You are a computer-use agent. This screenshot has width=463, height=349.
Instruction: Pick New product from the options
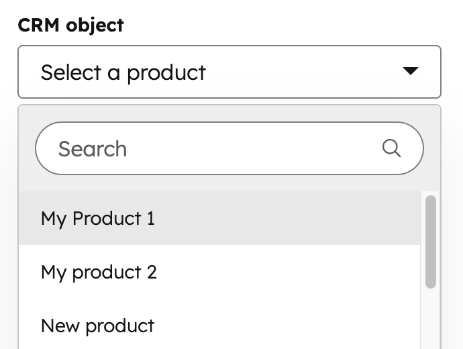pyautogui.click(x=98, y=326)
